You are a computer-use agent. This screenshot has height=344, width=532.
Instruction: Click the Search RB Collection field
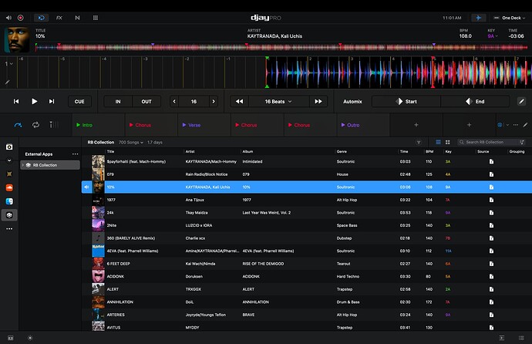click(491, 142)
